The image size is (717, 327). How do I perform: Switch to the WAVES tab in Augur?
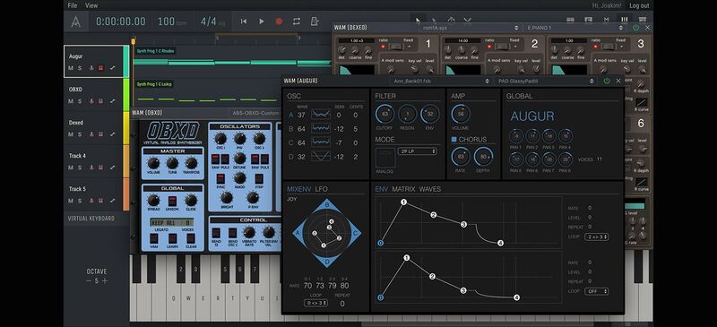(430, 189)
